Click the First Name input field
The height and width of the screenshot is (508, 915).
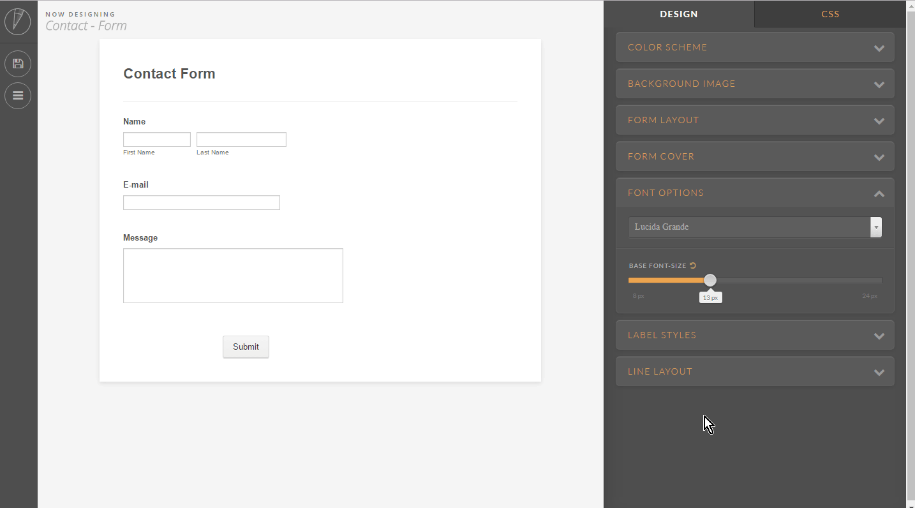click(157, 139)
